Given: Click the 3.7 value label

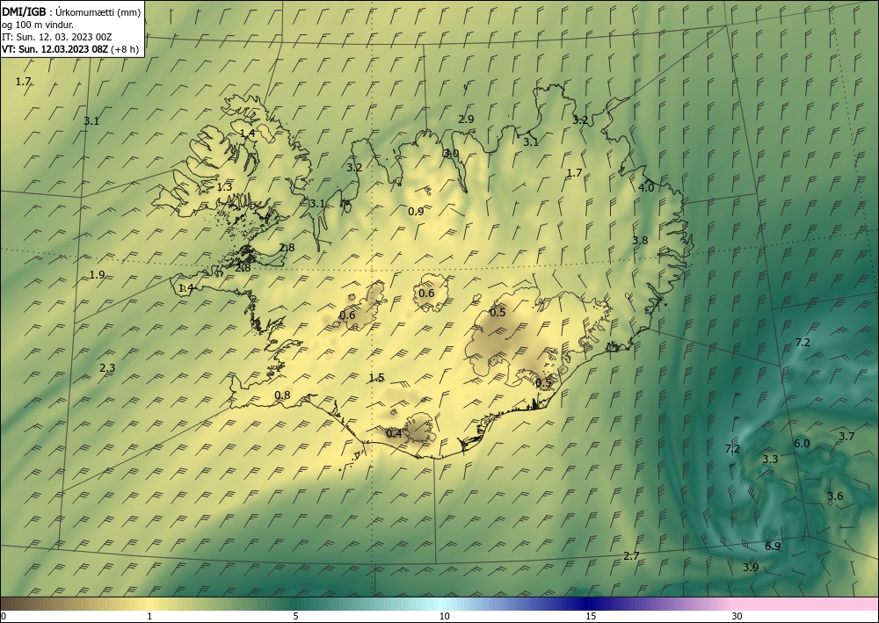Looking at the screenshot, I should [846, 436].
